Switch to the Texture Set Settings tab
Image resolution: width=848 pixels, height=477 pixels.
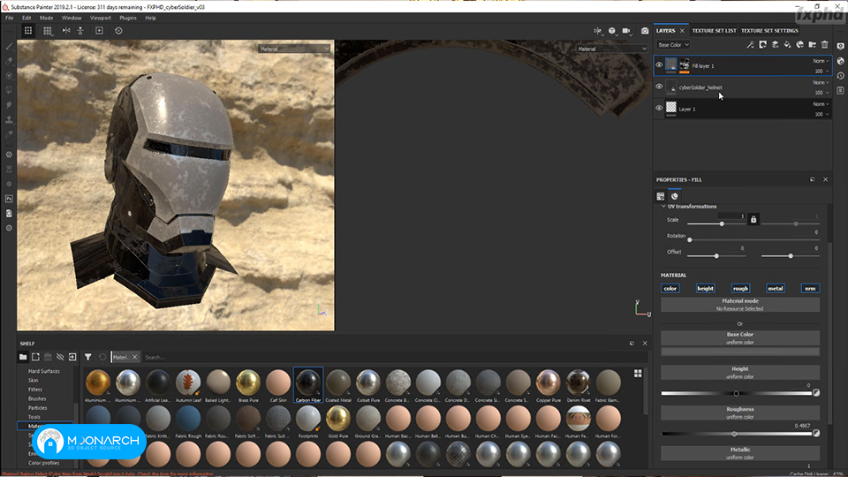point(769,31)
